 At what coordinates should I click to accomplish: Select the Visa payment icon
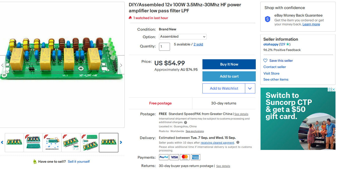pyautogui.click(x=174, y=157)
